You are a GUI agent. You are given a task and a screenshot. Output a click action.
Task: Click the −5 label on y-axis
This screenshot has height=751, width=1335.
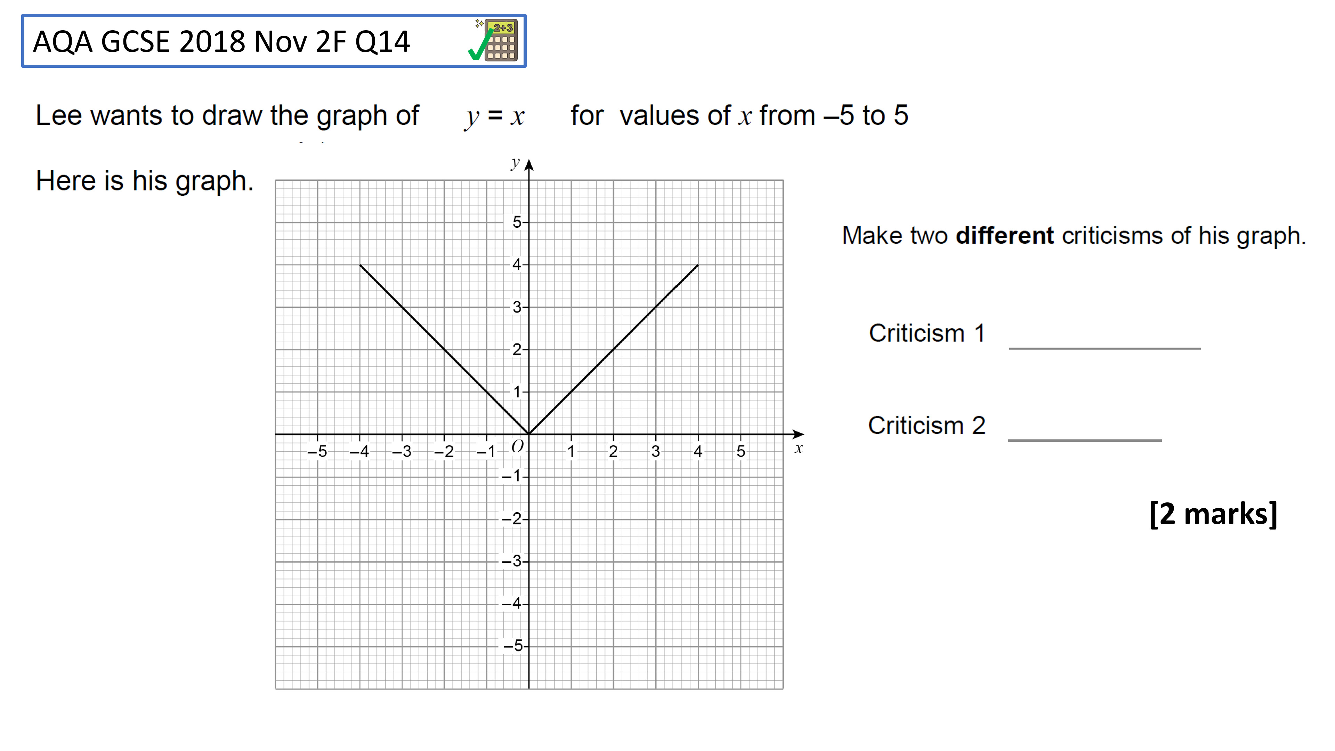(512, 646)
